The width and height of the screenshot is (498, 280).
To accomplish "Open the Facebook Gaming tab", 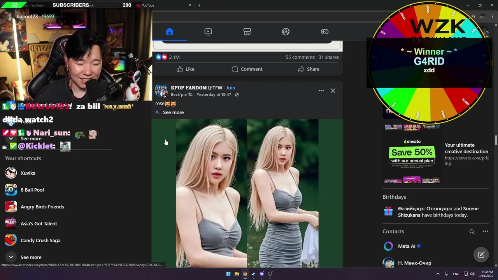I will coord(324,31).
